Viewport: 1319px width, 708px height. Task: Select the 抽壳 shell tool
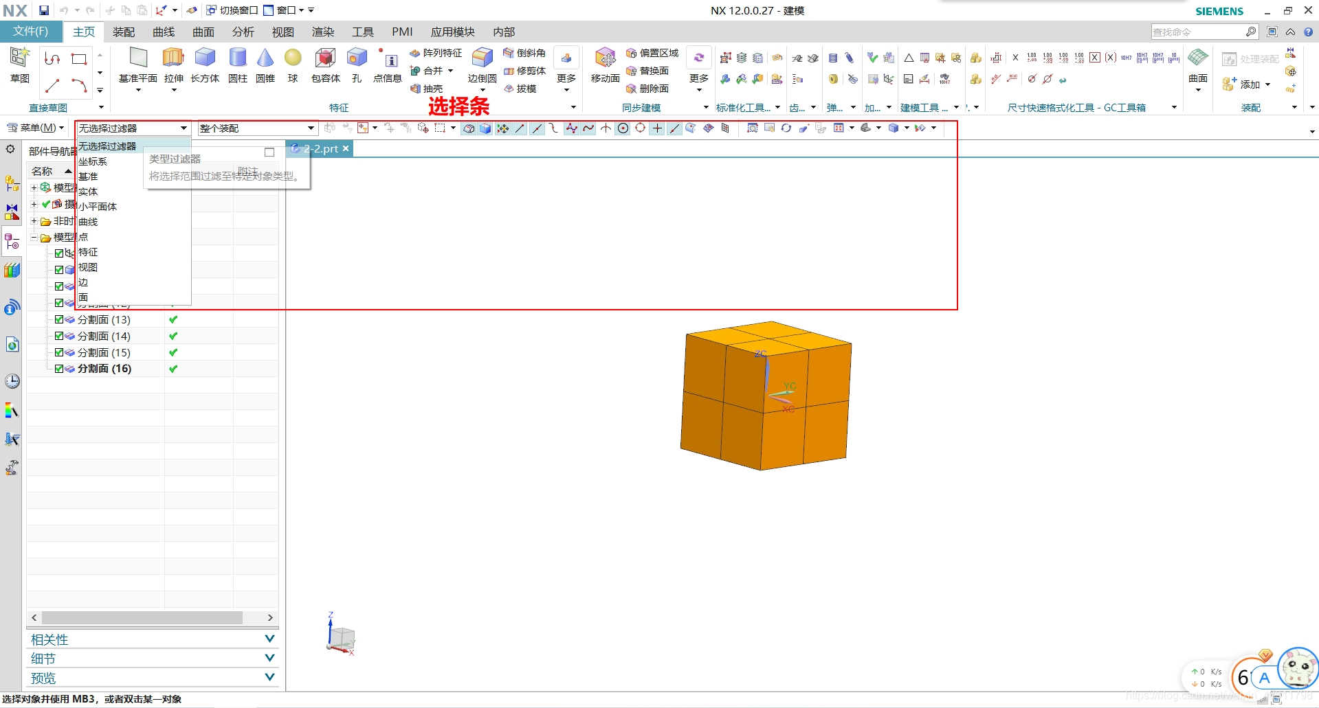click(427, 89)
